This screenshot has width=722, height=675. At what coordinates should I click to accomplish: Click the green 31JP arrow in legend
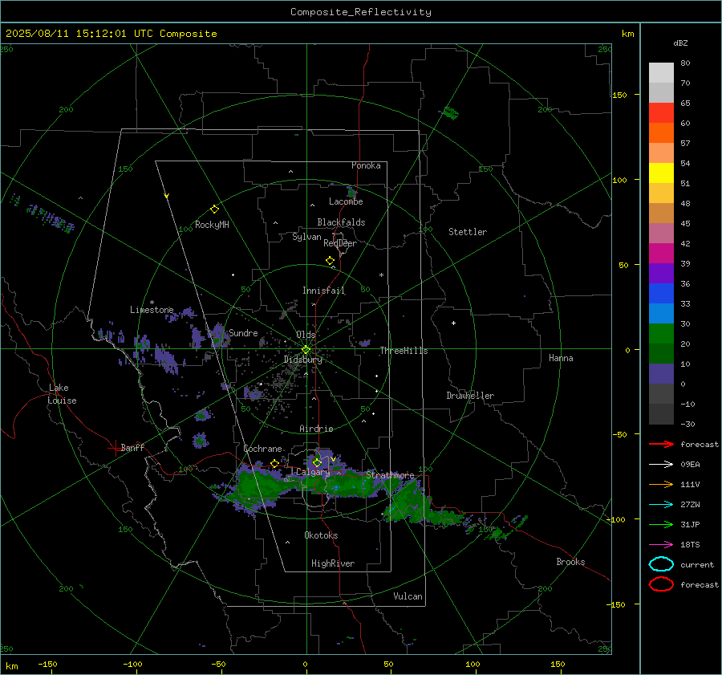click(661, 524)
